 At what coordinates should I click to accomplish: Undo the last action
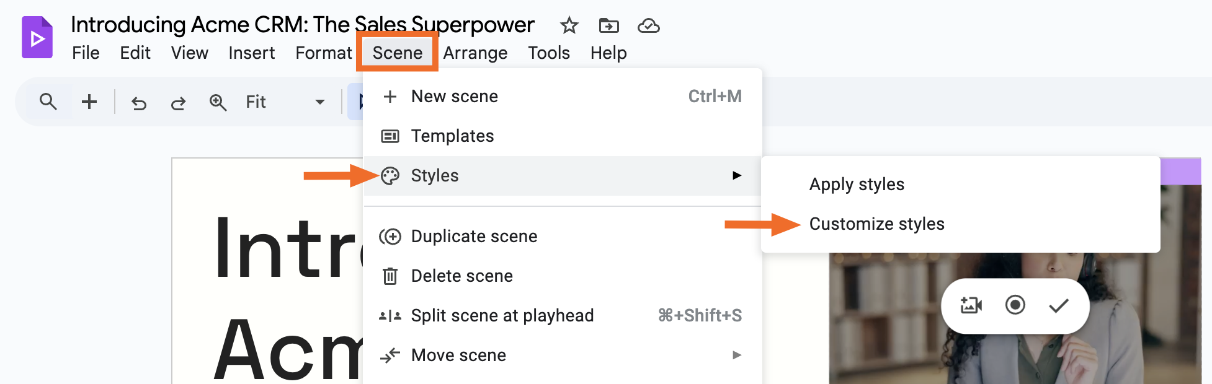139,103
